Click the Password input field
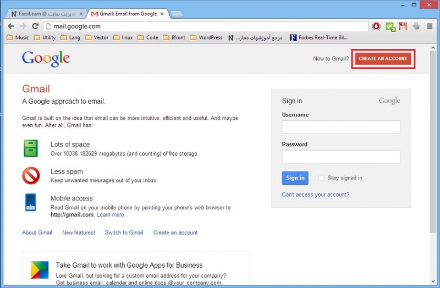The image size is (440, 288). (x=341, y=157)
